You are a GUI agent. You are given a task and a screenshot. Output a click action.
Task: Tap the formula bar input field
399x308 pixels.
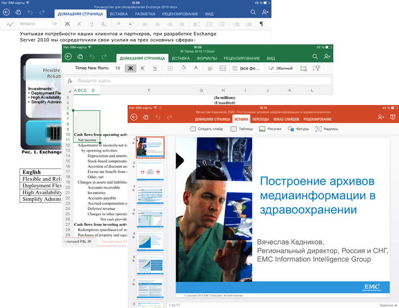pyautogui.click(x=203, y=81)
